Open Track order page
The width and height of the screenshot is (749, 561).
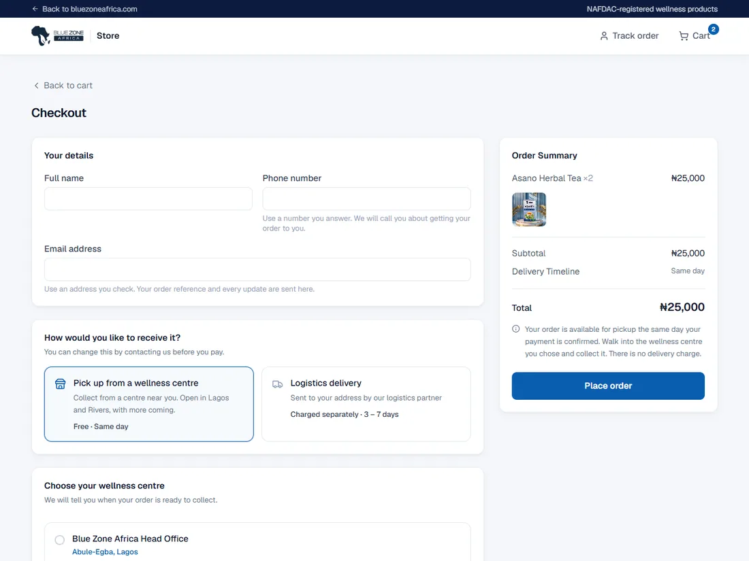click(629, 36)
